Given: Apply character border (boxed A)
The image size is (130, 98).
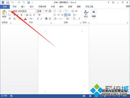Looking at the screenshot, I should (x=50, y=11).
